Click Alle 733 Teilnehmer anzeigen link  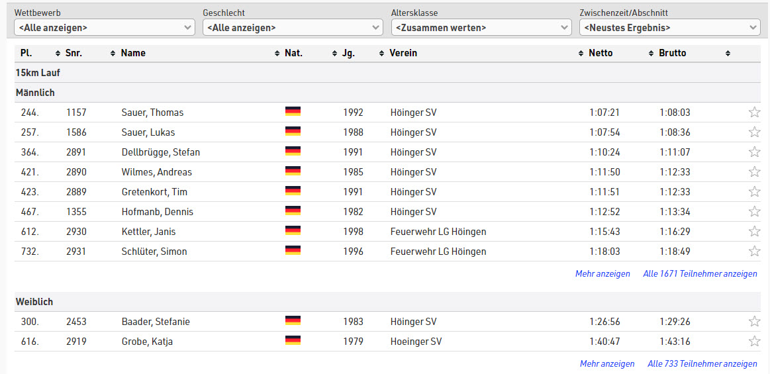(702, 363)
